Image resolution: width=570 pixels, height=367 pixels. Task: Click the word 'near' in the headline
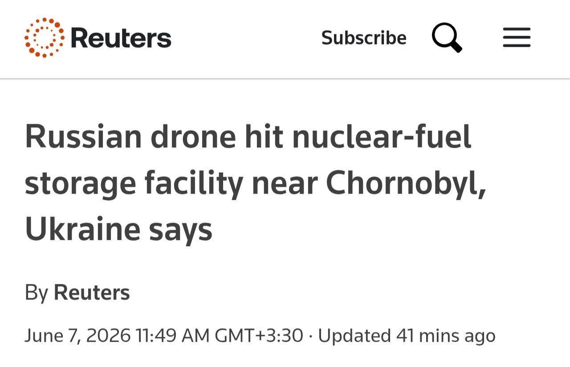point(285,183)
